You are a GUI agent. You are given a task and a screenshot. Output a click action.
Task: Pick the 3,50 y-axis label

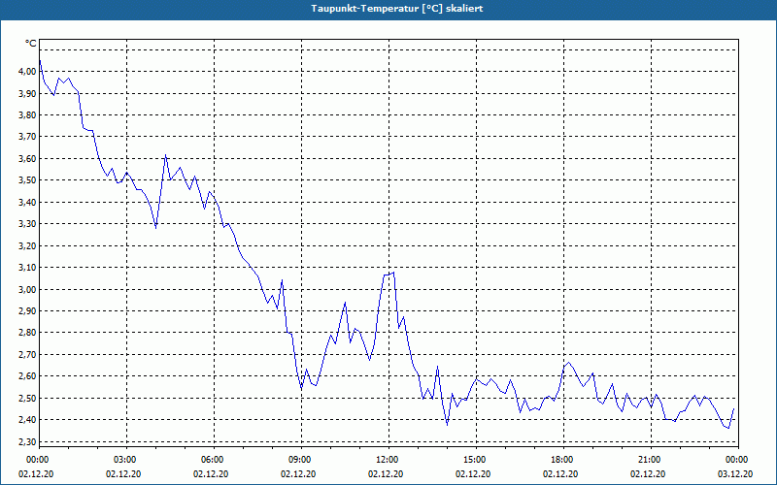point(27,180)
